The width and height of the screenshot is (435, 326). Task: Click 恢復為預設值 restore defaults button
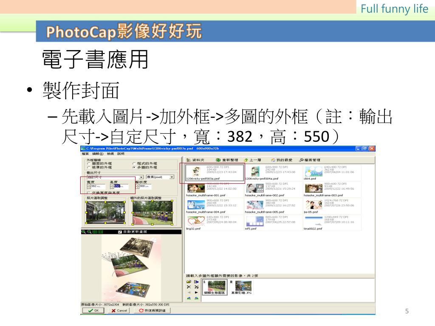(152, 310)
